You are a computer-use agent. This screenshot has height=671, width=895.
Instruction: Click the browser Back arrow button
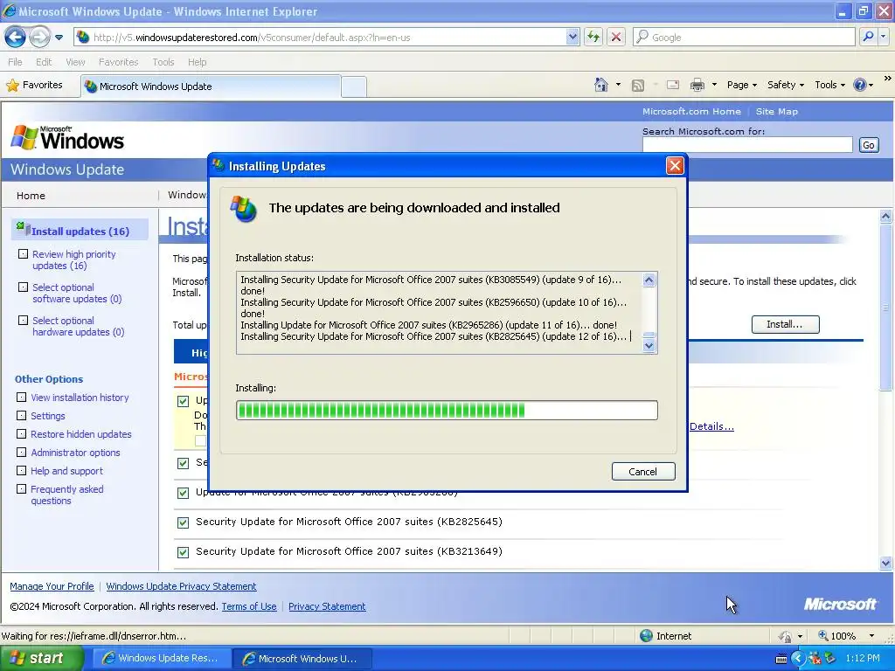click(x=16, y=38)
